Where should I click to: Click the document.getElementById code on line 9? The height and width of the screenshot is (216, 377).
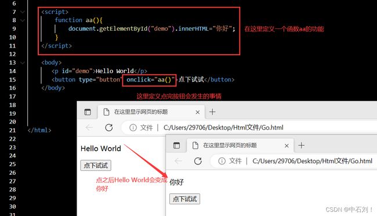(108, 28)
